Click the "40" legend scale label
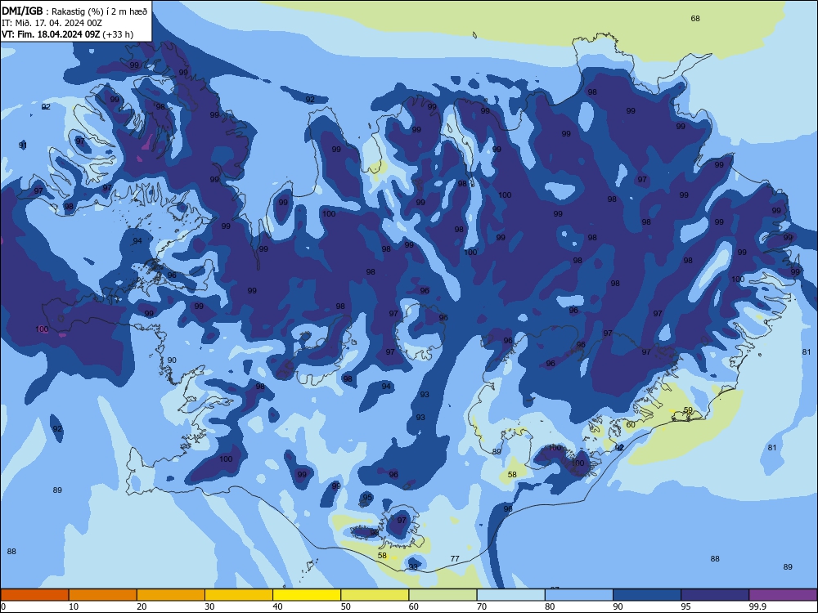 click(277, 606)
